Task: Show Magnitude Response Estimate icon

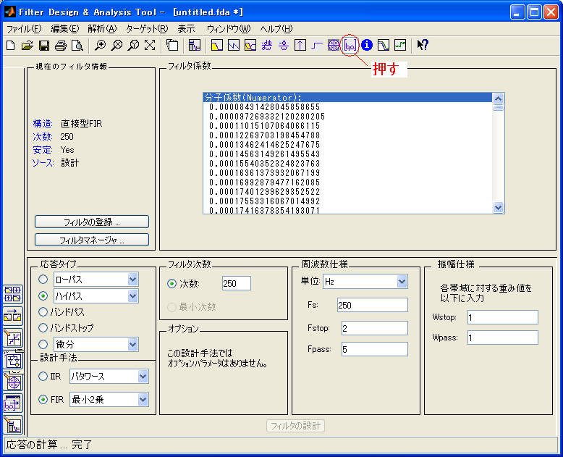Action: [x=384, y=46]
